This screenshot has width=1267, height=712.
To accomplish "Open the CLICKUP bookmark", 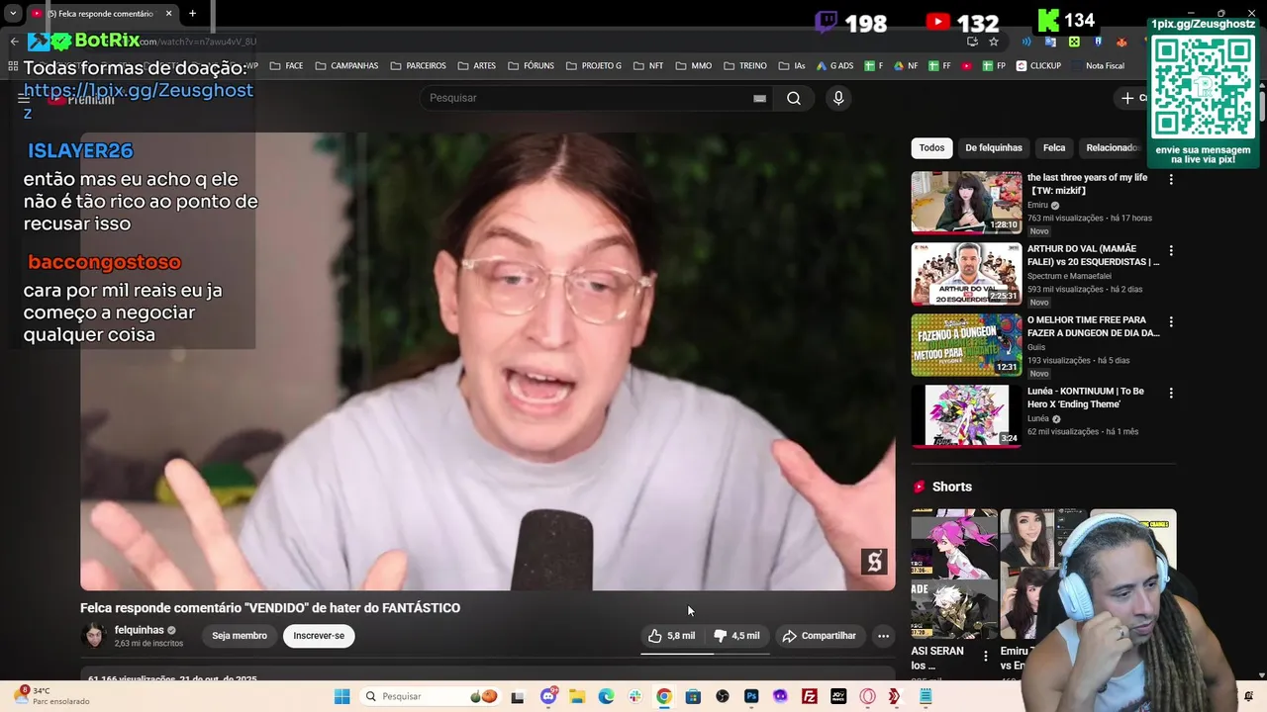I will [x=1037, y=66].
